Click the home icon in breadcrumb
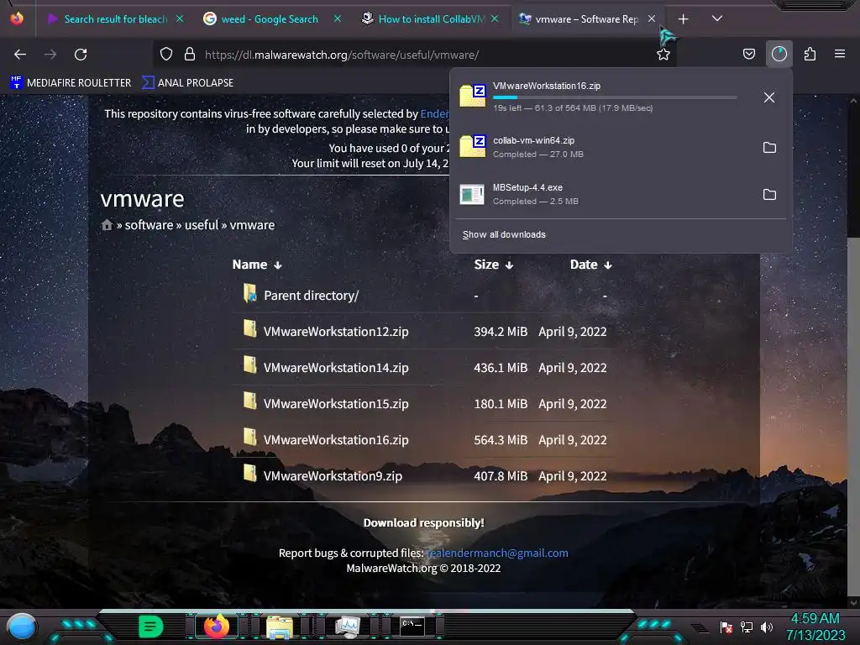This screenshot has width=860, height=645. pos(107,225)
